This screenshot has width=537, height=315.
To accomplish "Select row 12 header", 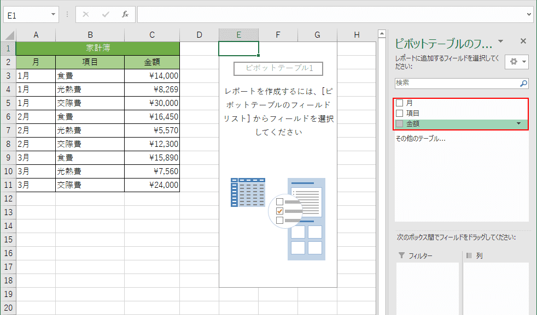I will click(x=8, y=199).
